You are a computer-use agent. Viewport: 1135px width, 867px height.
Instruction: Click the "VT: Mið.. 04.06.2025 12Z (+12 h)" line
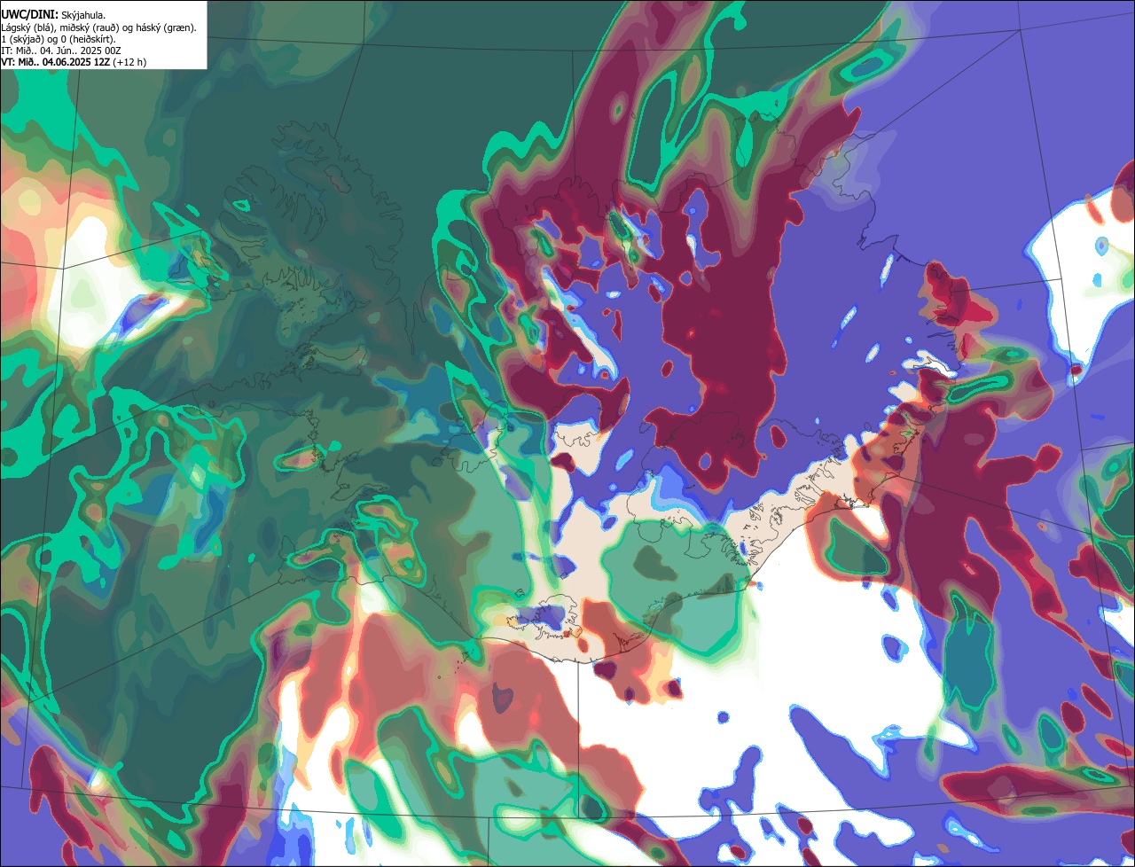point(74,62)
